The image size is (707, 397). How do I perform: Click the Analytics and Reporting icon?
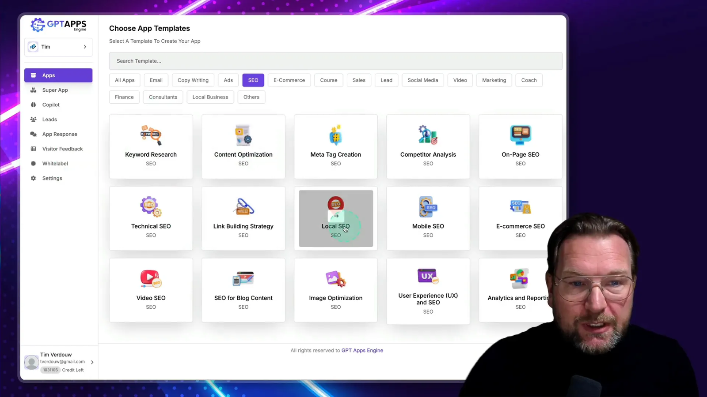coord(519,278)
